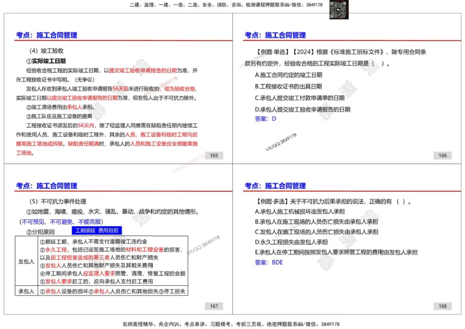Select the 考点：施工合同管理 heading on slide 167
Image resolution: width=465 pixels, height=329 pixels.
[x=46, y=185]
